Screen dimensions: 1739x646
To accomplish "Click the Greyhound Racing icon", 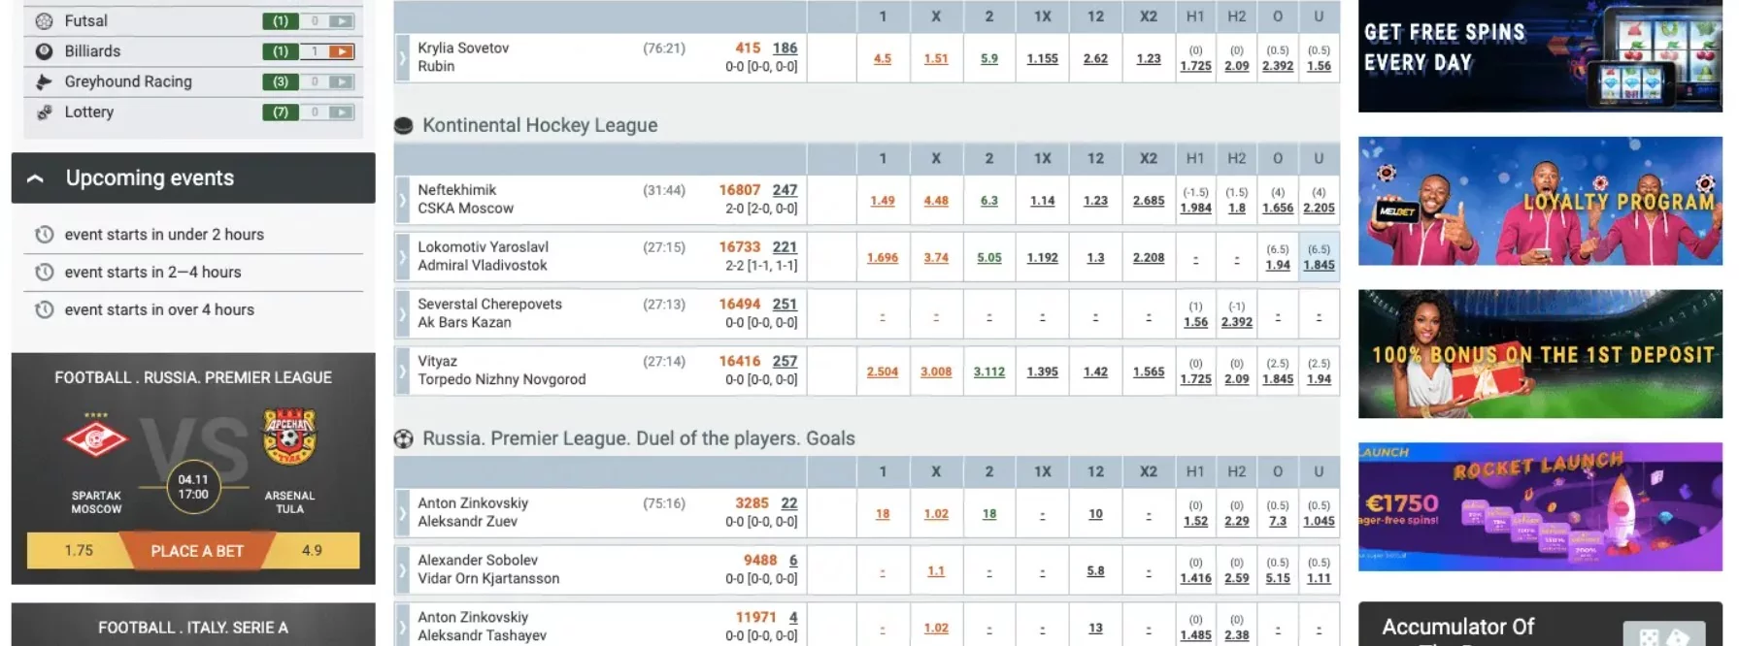I will point(44,82).
